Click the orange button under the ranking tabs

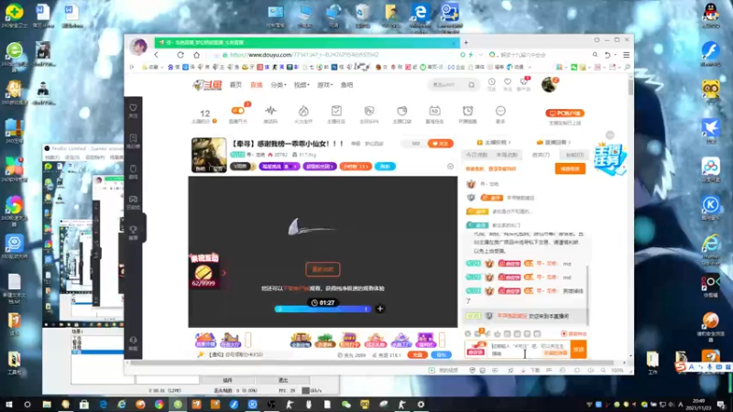570,168
